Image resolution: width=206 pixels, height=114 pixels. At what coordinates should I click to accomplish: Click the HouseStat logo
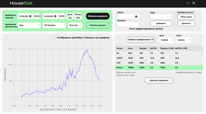[x=21, y=3]
